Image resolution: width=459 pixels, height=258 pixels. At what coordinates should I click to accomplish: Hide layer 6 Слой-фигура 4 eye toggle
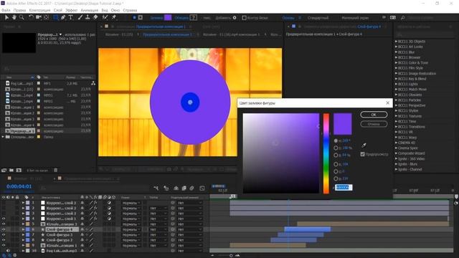point(4,229)
